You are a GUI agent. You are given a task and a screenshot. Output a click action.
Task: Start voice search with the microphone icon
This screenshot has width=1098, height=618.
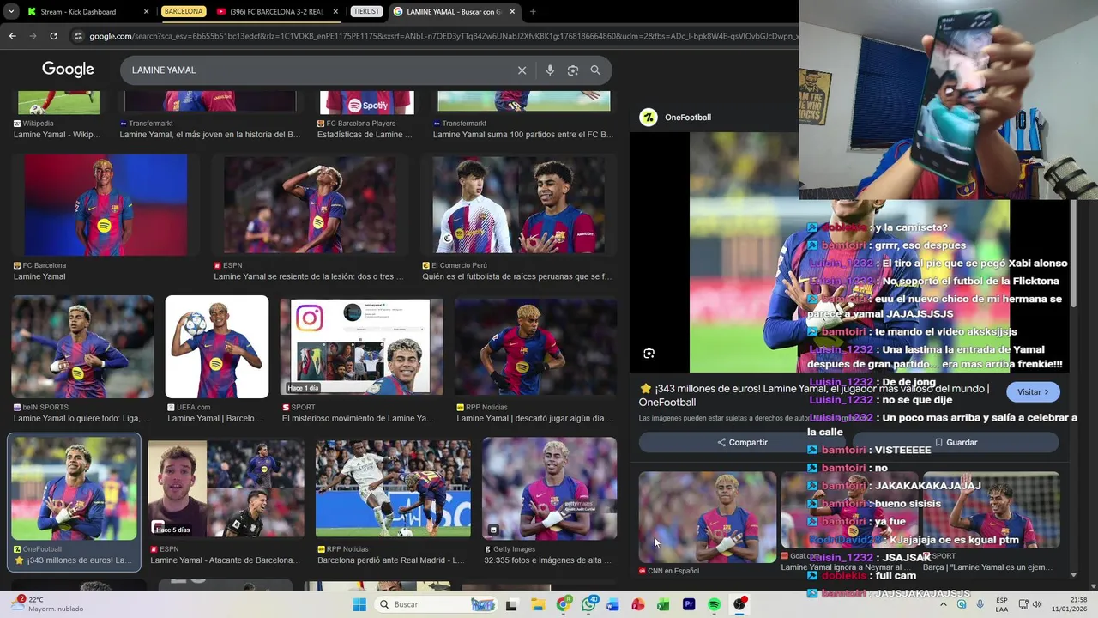550,70
